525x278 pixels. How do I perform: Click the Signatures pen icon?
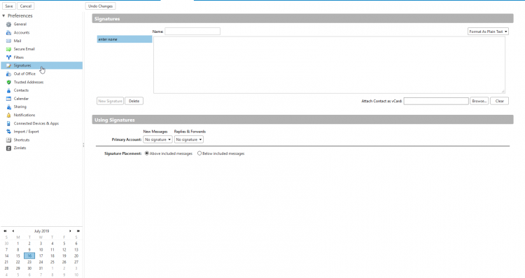tap(8, 65)
